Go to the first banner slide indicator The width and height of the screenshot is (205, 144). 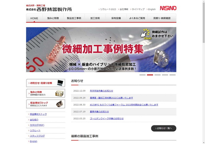tap(142, 75)
